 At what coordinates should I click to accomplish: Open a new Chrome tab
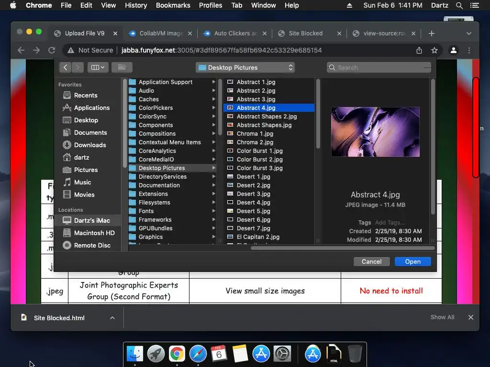click(431, 33)
